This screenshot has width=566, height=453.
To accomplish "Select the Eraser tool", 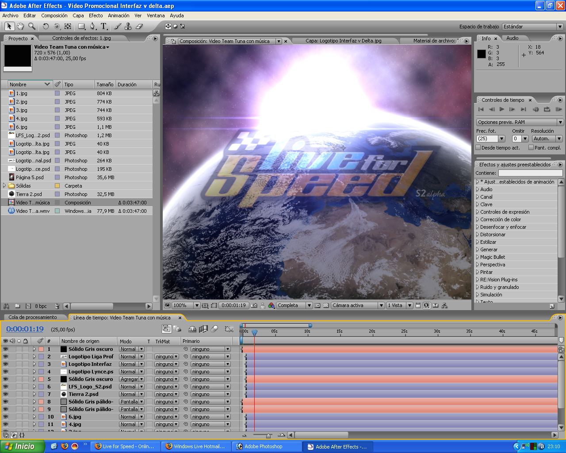I will pos(139,27).
